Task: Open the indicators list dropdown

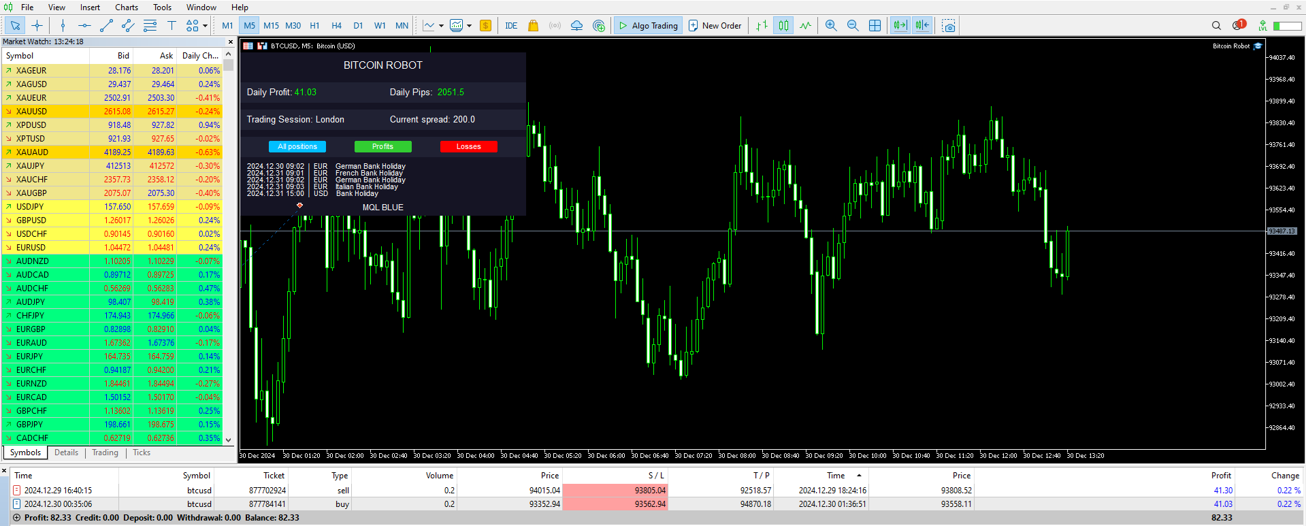Action: pos(461,26)
